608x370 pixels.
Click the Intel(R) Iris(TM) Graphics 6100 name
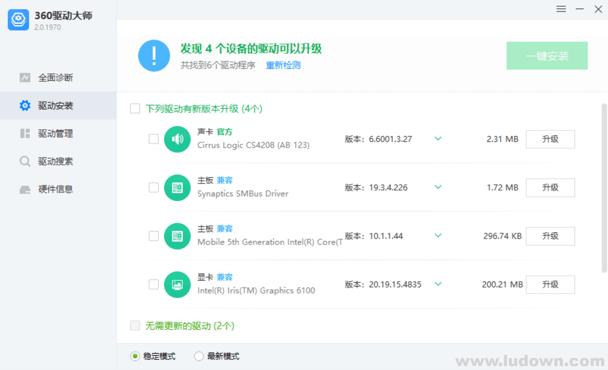coord(256,290)
